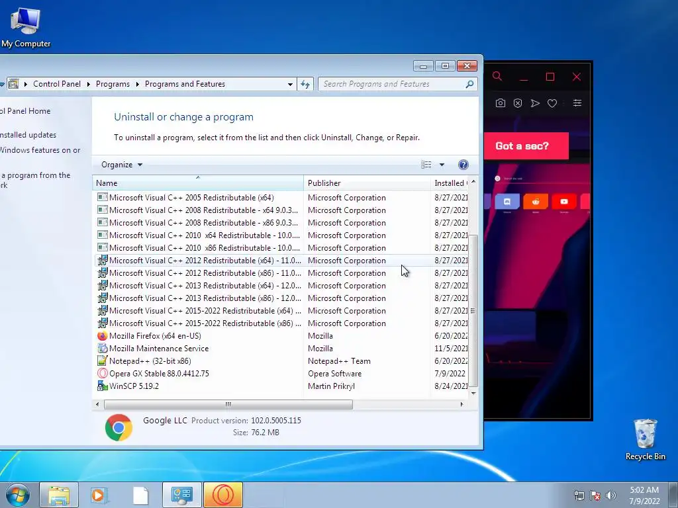Viewport: 678px width, 508px height.
Task: Select WinSCP 5.19.2 entry
Action: (281, 386)
